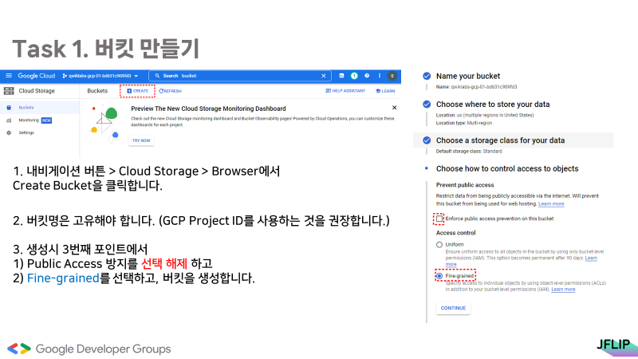Toggle Enforce public access prevention checkbox
This screenshot has height=359, width=638.
[x=439, y=219]
